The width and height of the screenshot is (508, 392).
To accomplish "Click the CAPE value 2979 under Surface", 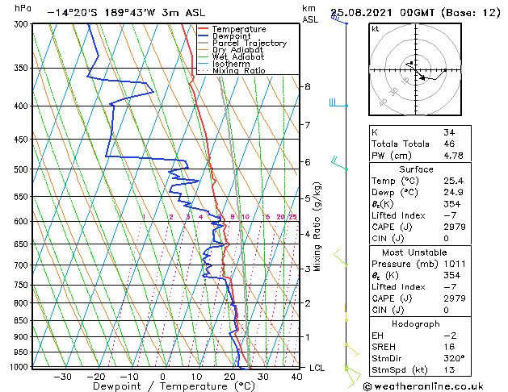I will [x=455, y=227].
